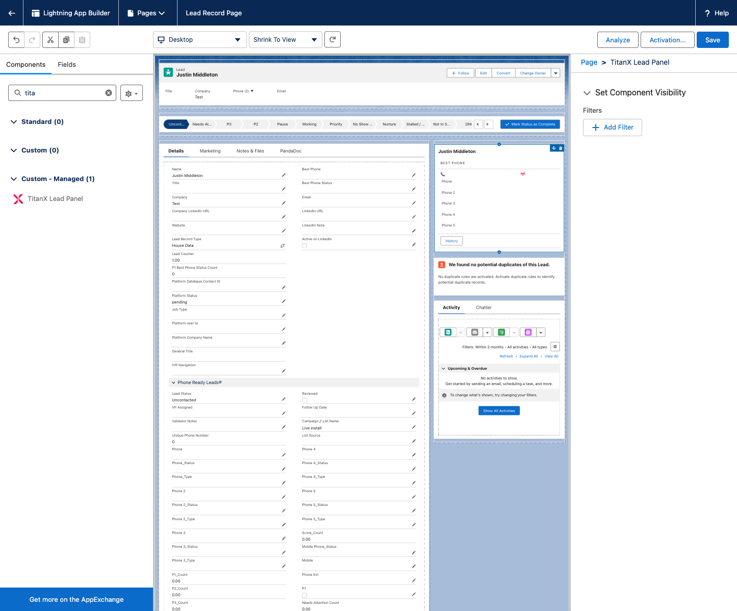Viewport: 737px width, 611px height.
Task: Click the Save button
Action: click(713, 40)
